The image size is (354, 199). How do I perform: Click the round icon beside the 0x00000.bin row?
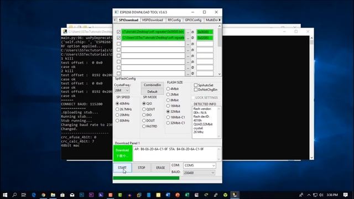click(x=192, y=32)
